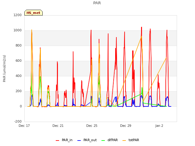Image resolution: width=195 pixels, height=146 pixels.
Task: Click the Dec 25 x-axis label
Action: pos(92,126)
